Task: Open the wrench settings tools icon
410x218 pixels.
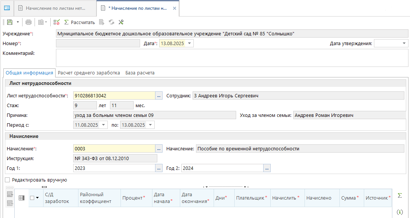Action: (121, 22)
